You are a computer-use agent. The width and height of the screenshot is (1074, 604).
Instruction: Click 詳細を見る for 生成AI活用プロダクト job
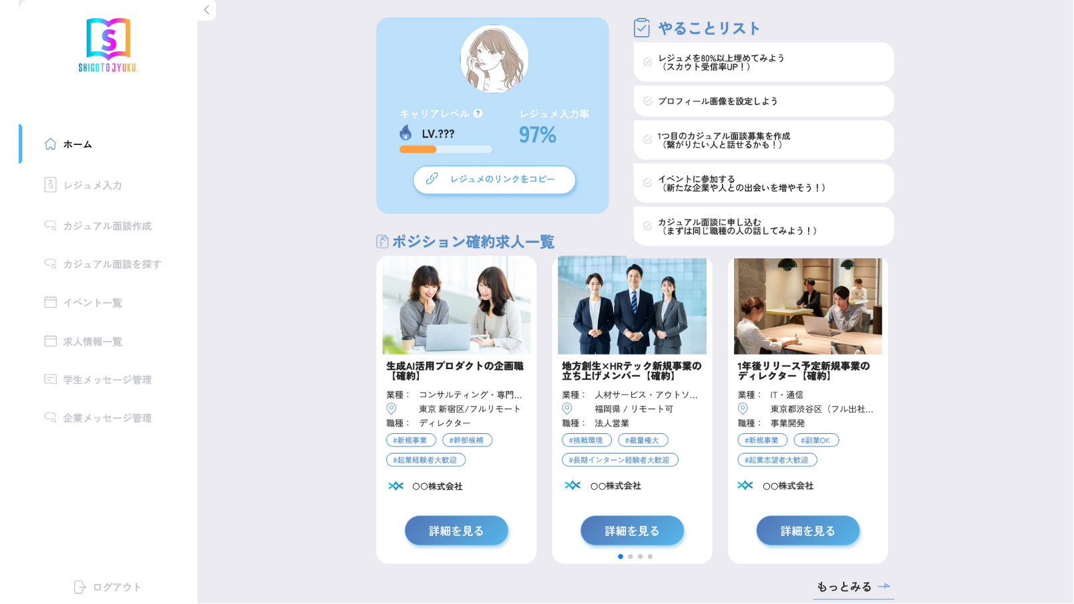pos(456,531)
